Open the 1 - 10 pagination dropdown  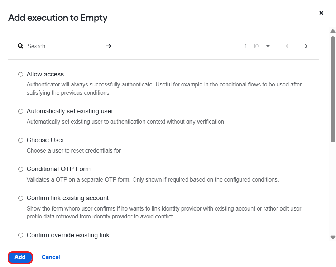click(x=257, y=46)
